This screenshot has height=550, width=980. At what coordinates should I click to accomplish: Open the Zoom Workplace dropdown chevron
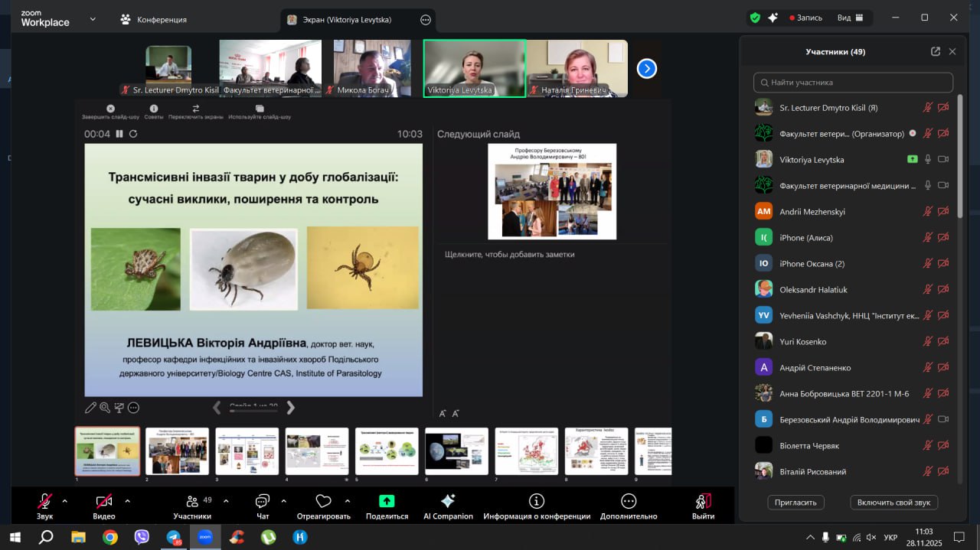click(x=93, y=18)
